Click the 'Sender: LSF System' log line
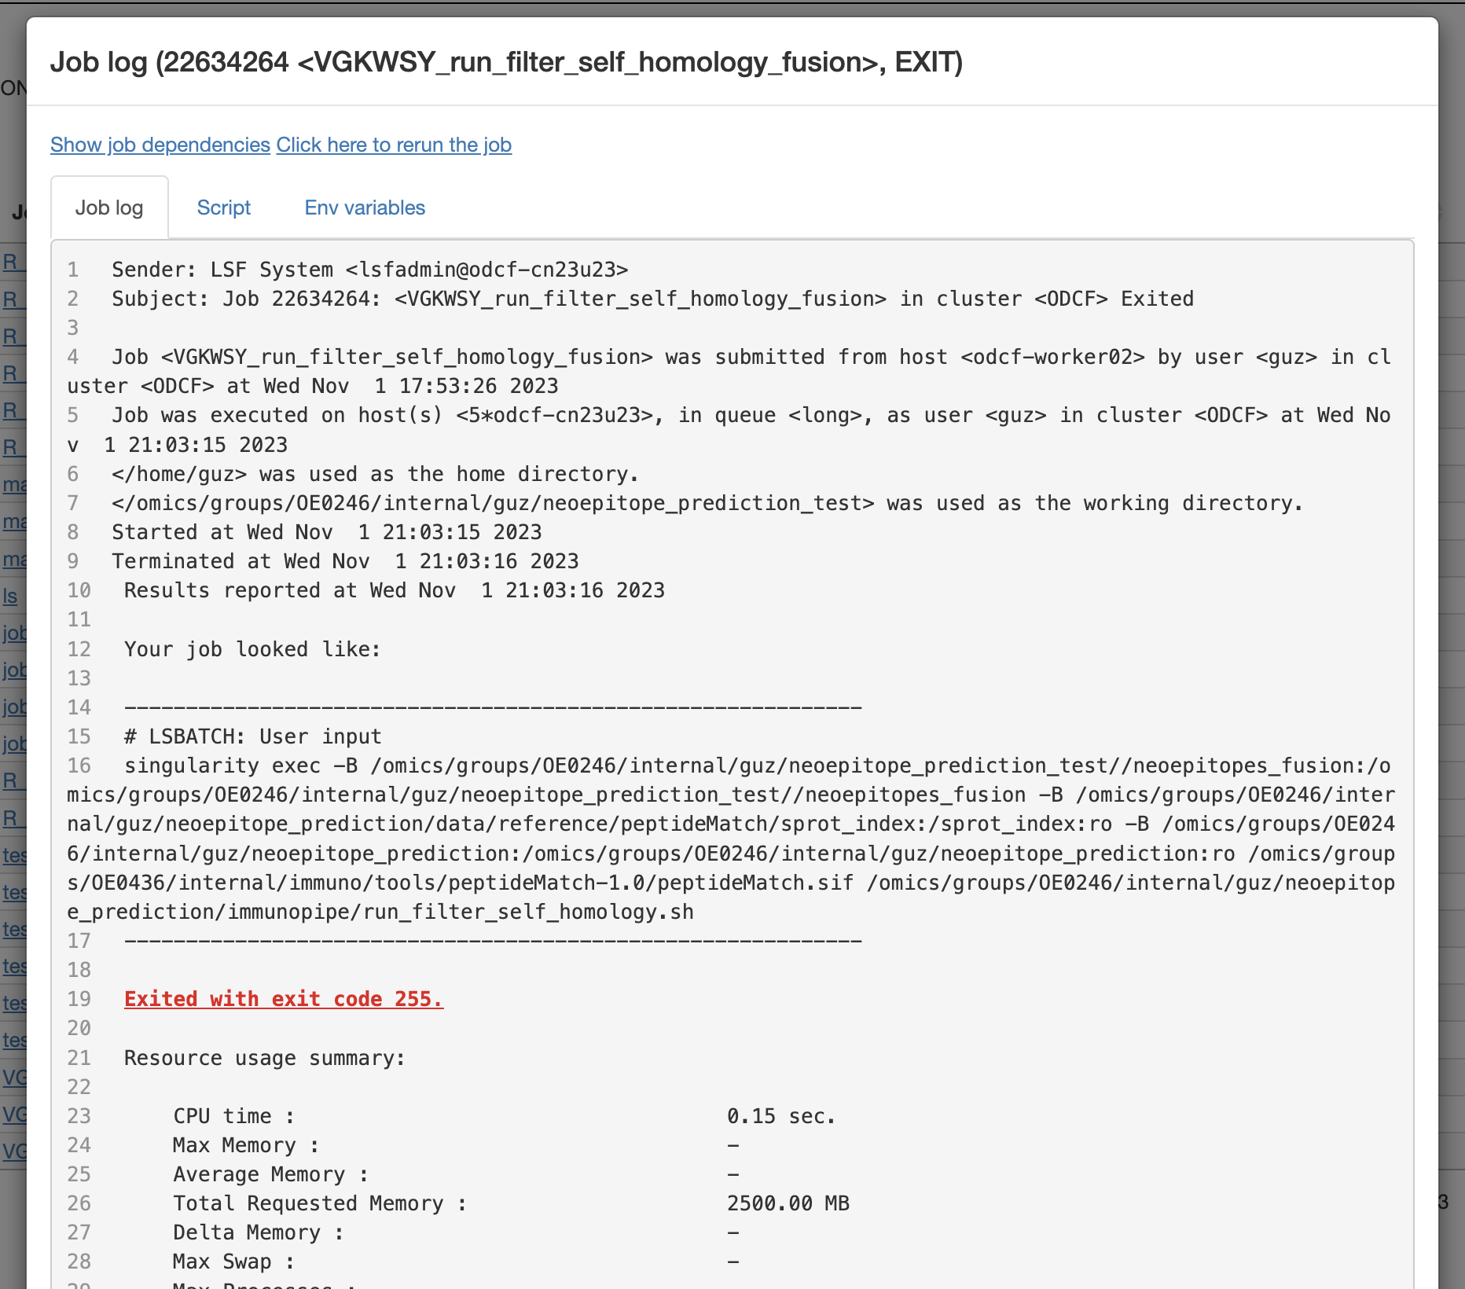Image resolution: width=1465 pixels, height=1289 pixels. tap(370, 270)
